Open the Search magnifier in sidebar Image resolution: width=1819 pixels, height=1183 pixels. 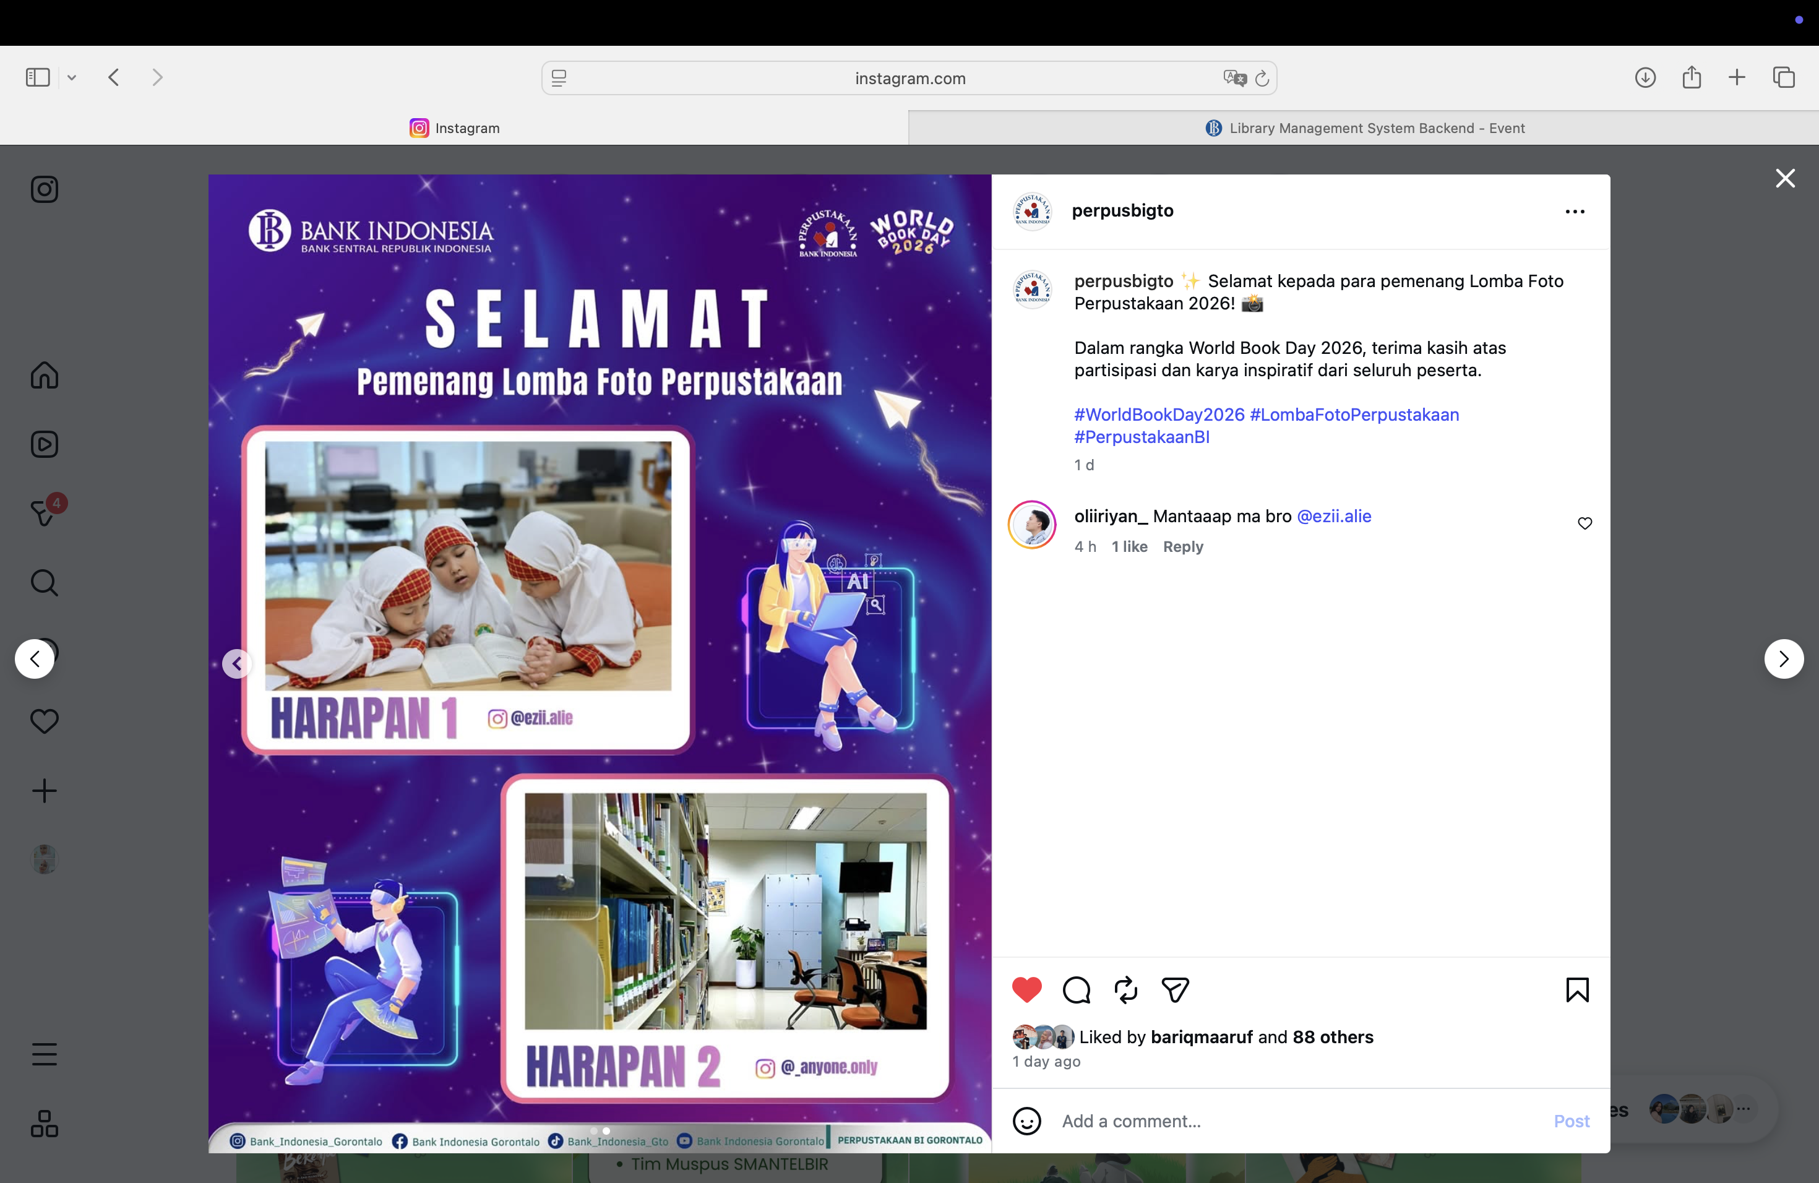coord(45,582)
